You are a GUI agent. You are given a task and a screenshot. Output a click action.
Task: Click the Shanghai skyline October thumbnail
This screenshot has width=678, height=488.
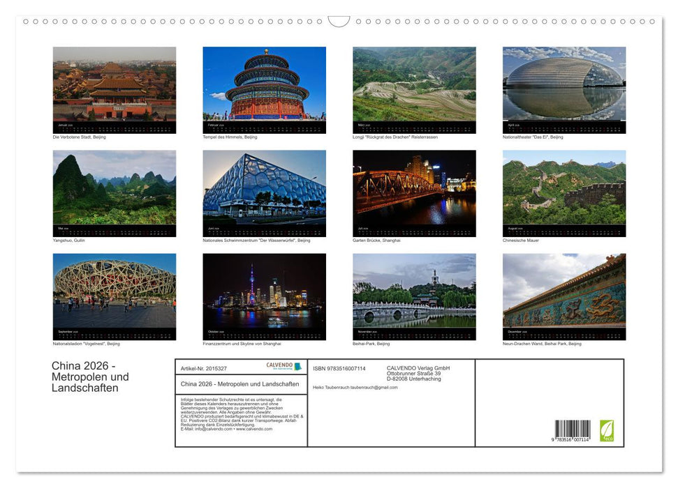(x=263, y=293)
